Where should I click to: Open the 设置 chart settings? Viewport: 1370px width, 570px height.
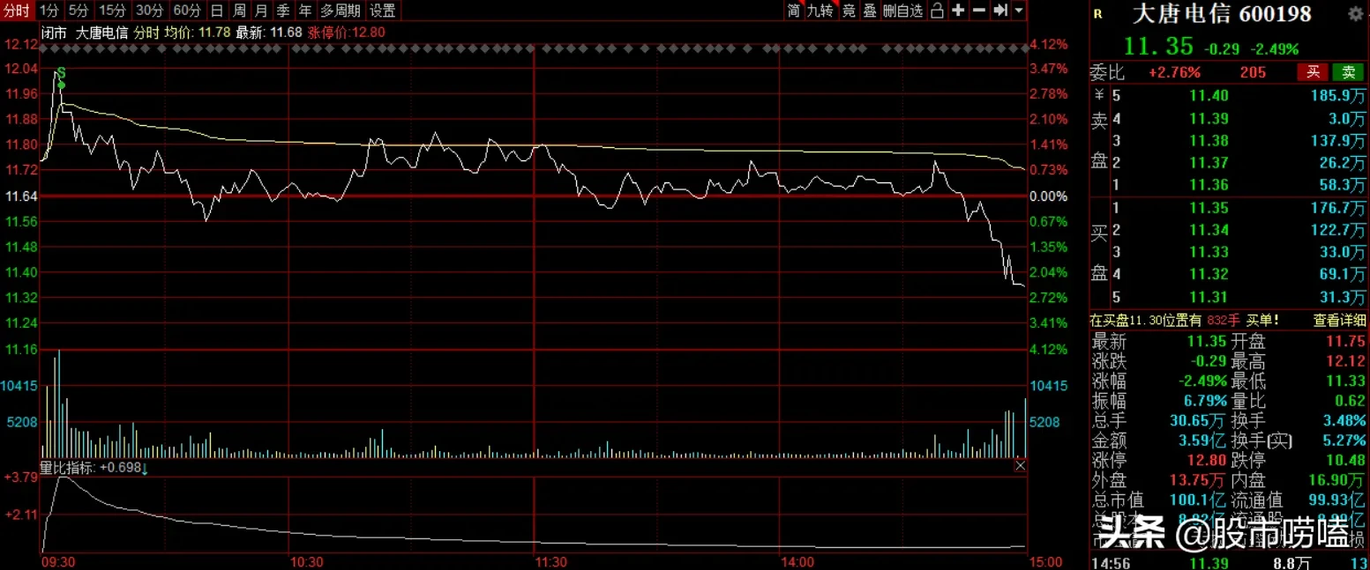coord(383,11)
